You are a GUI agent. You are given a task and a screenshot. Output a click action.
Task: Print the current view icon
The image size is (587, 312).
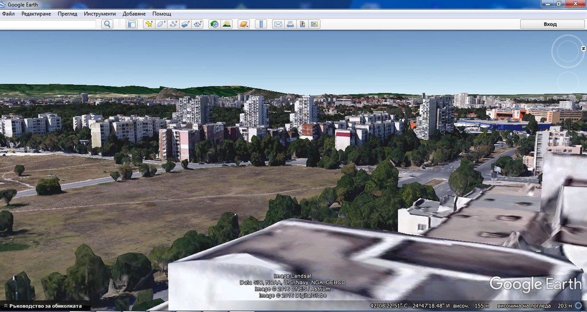(x=290, y=24)
